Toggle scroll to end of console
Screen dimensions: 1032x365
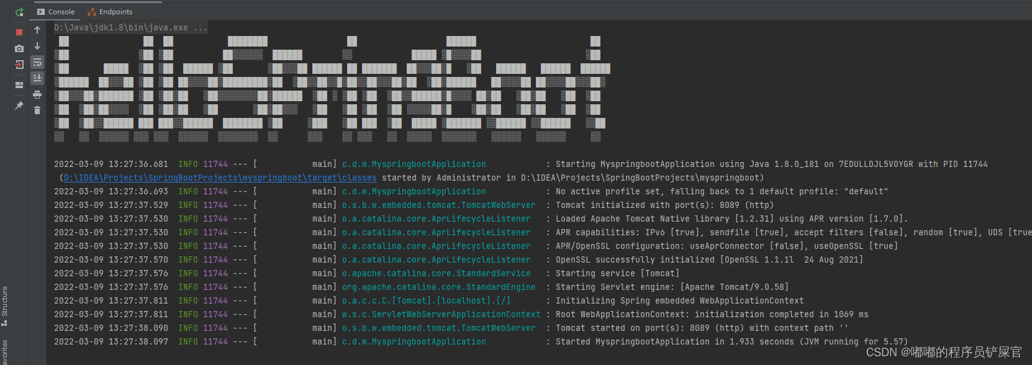coord(37,78)
